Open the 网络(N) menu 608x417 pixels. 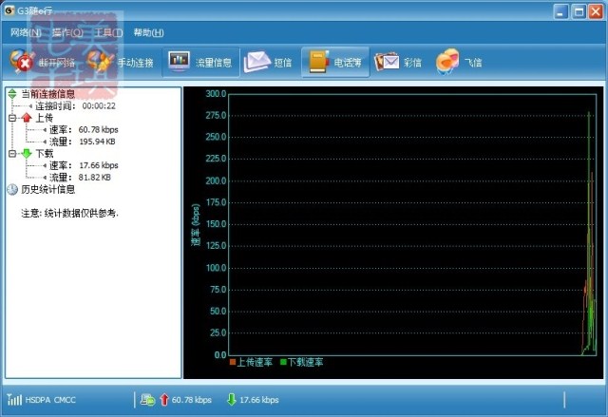click(26, 32)
